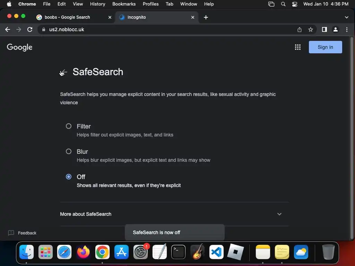Screen dimensions: 355x266
Task: Open the History menu
Action: point(97,4)
